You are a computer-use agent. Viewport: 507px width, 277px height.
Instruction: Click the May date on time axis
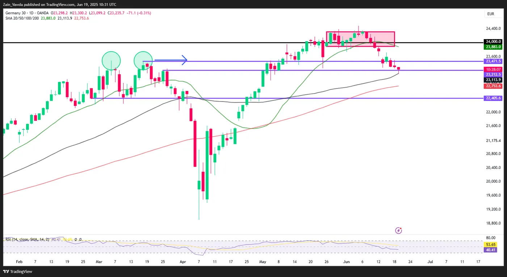(262, 261)
